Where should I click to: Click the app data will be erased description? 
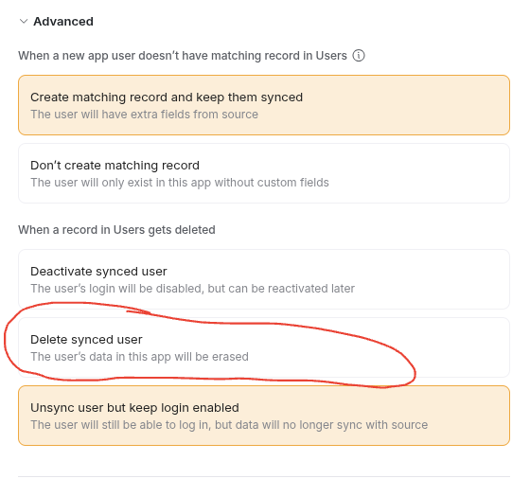140,357
